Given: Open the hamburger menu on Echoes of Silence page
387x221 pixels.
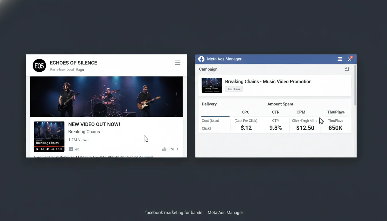Looking at the screenshot, I should coord(178,63).
